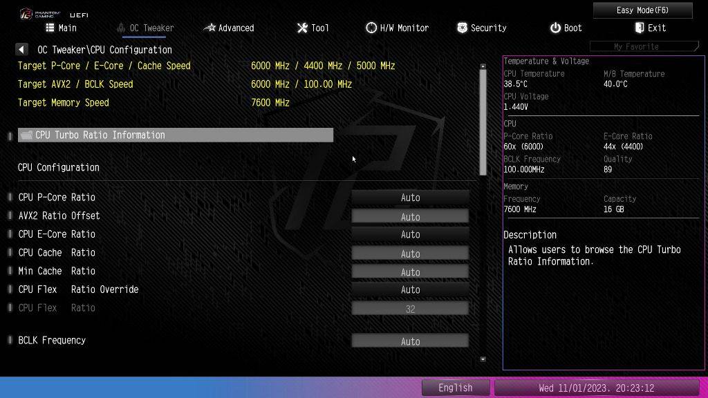Click the Boot power icon

[555, 28]
